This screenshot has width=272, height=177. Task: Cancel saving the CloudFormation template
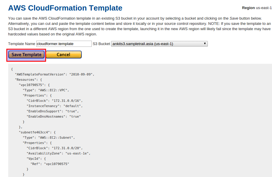[x=64, y=55]
